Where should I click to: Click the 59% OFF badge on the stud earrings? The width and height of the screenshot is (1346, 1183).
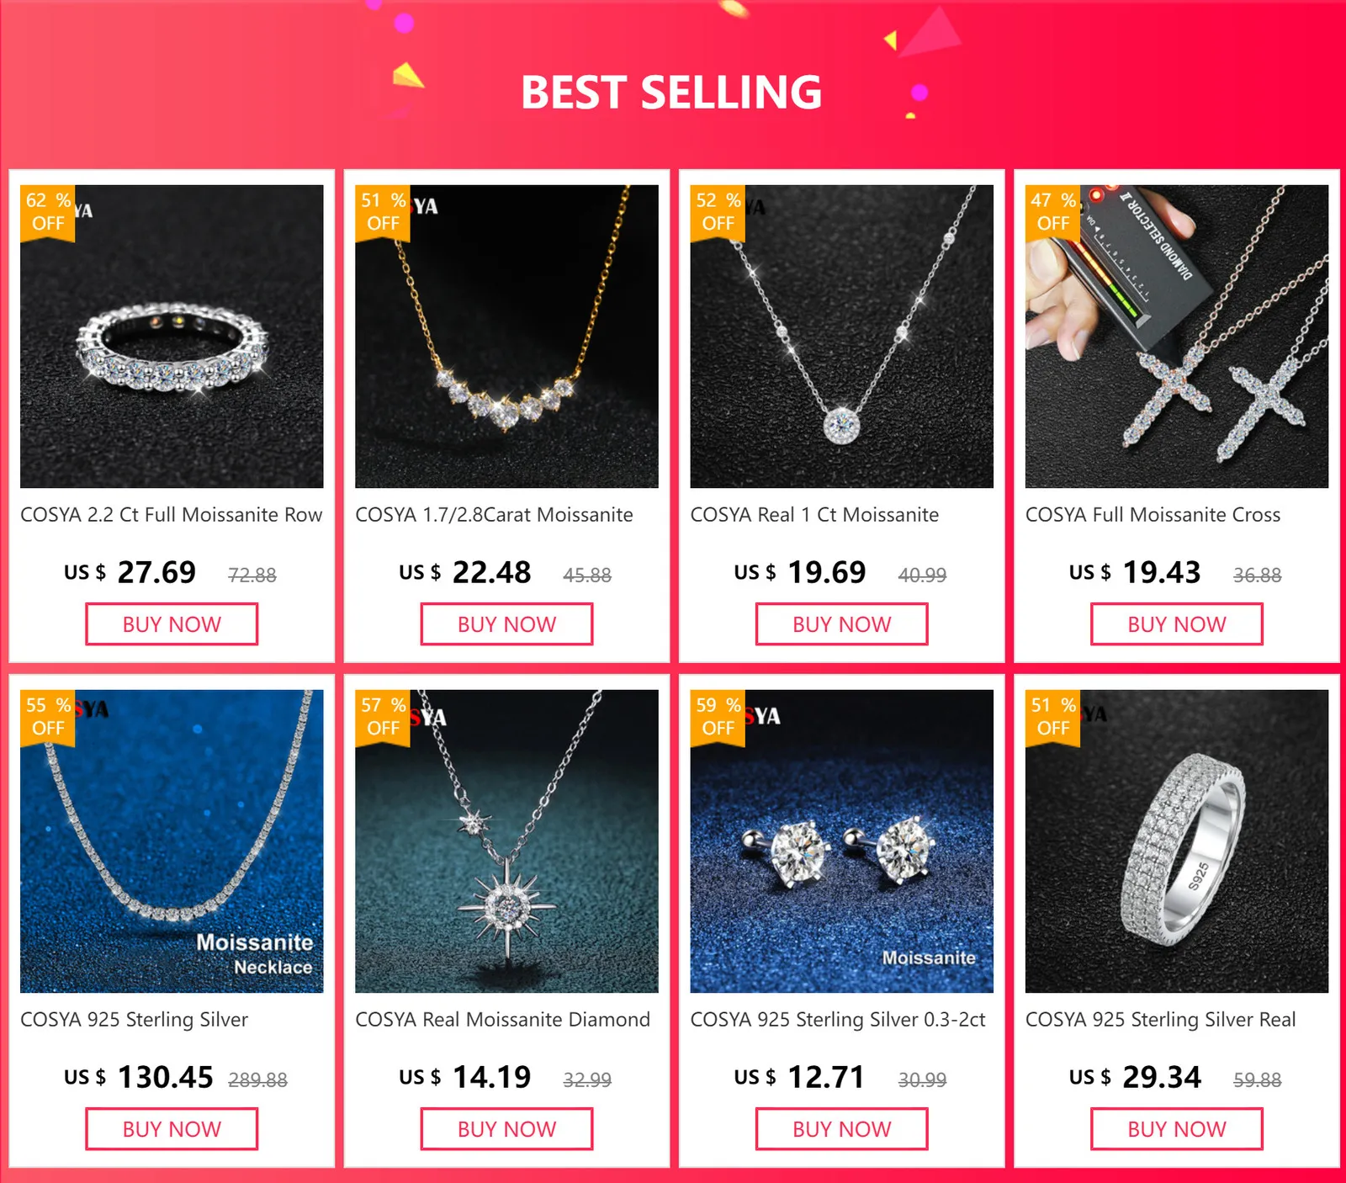tap(718, 718)
